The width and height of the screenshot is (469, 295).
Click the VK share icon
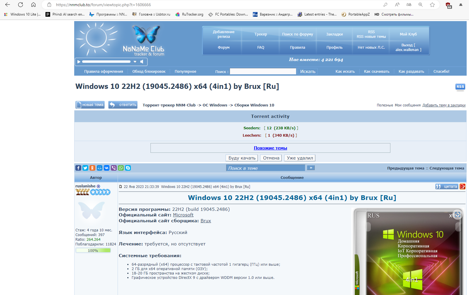coord(106,168)
